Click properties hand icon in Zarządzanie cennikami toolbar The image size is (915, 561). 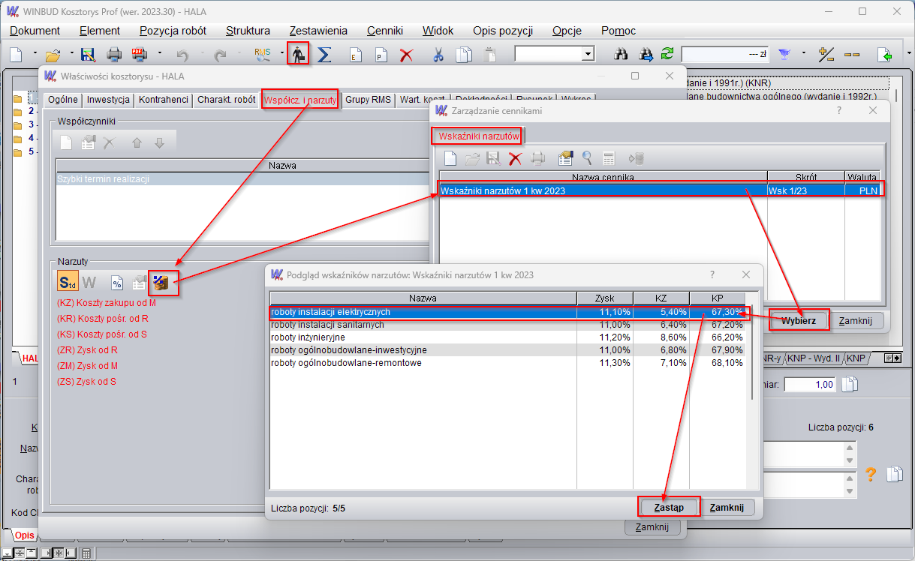(566, 158)
